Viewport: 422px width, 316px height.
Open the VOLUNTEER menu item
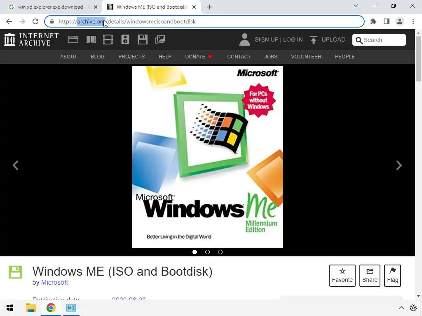[x=306, y=57]
